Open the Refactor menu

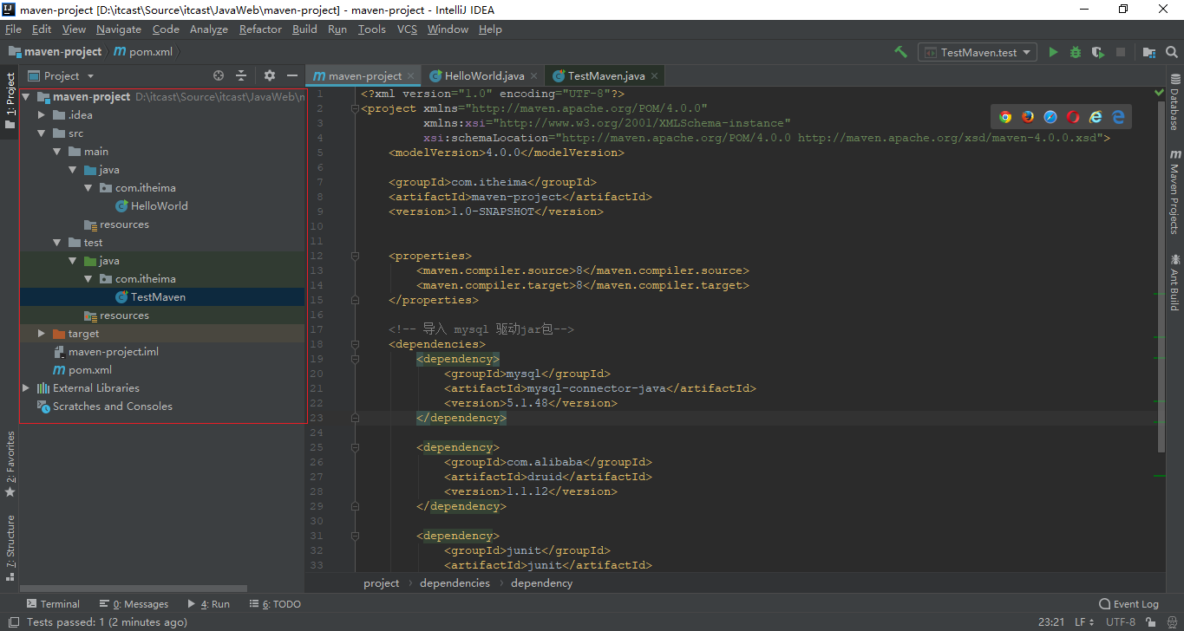(260, 29)
